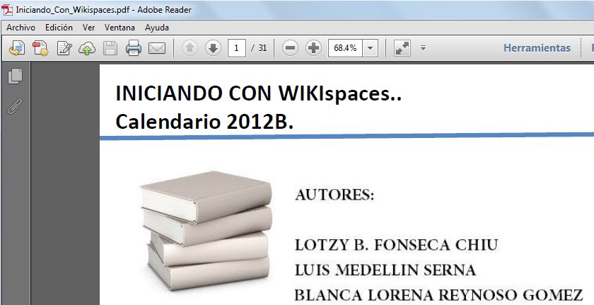Click the Adobe Reader title bar icon
Image resolution: width=594 pixels, height=305 pixels.
pyautogui.click(x=7, y=10)
